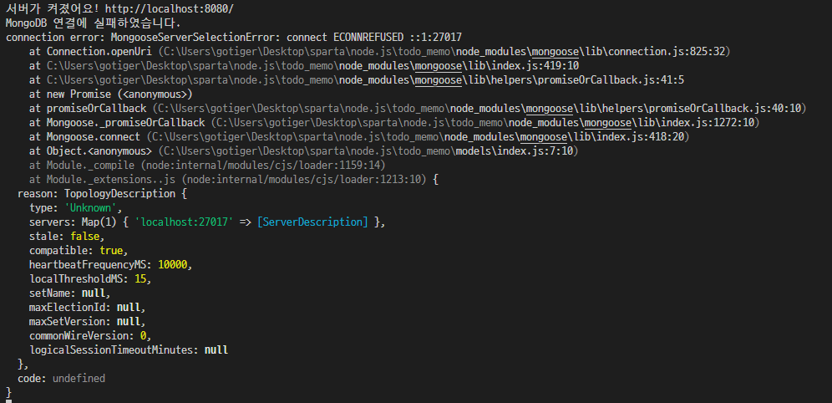
Task: Click the 'Module._compile' stack line
Action: pos(207,165)
